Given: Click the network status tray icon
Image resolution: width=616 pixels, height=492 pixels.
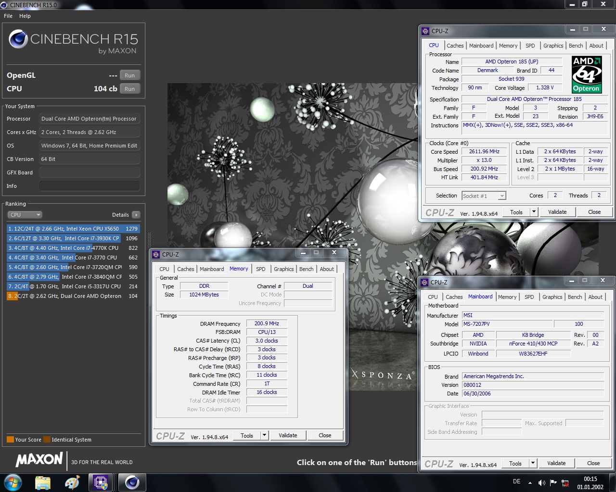Looking at the screenshot, I should [x=565, y=482].
